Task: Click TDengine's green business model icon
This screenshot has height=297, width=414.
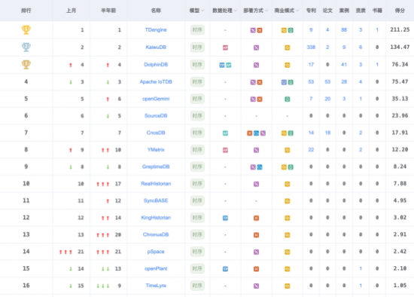Action: (x=291, y=30)
